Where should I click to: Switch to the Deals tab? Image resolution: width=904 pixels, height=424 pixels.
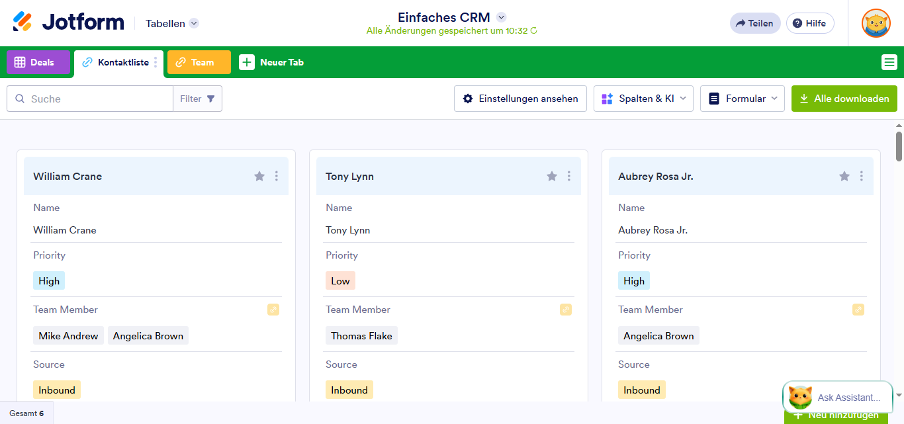38,62
